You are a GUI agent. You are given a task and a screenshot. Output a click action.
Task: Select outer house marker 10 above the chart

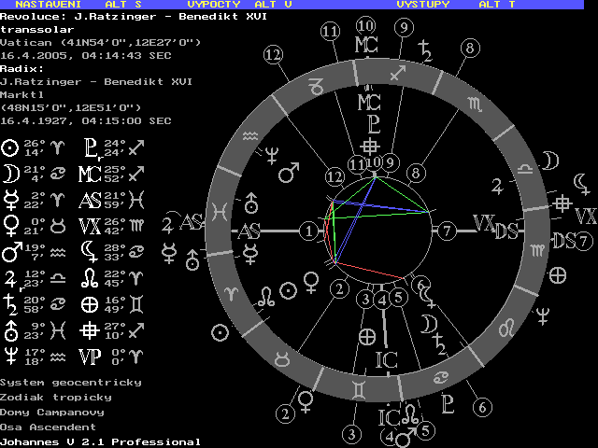[365, 25]
